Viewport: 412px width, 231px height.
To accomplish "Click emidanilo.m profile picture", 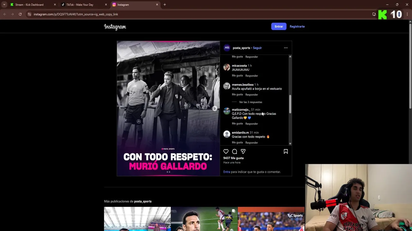I will pyautogui.click(x=227, y=134).
